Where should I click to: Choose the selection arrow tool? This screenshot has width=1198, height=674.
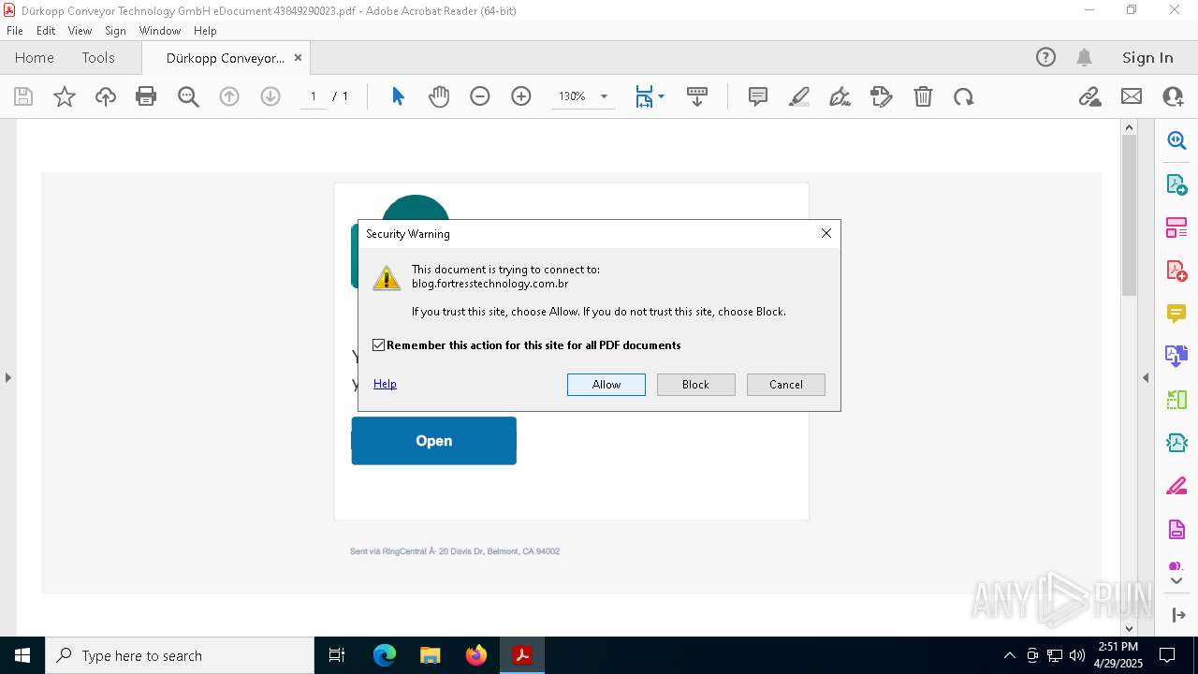(398, 96)
